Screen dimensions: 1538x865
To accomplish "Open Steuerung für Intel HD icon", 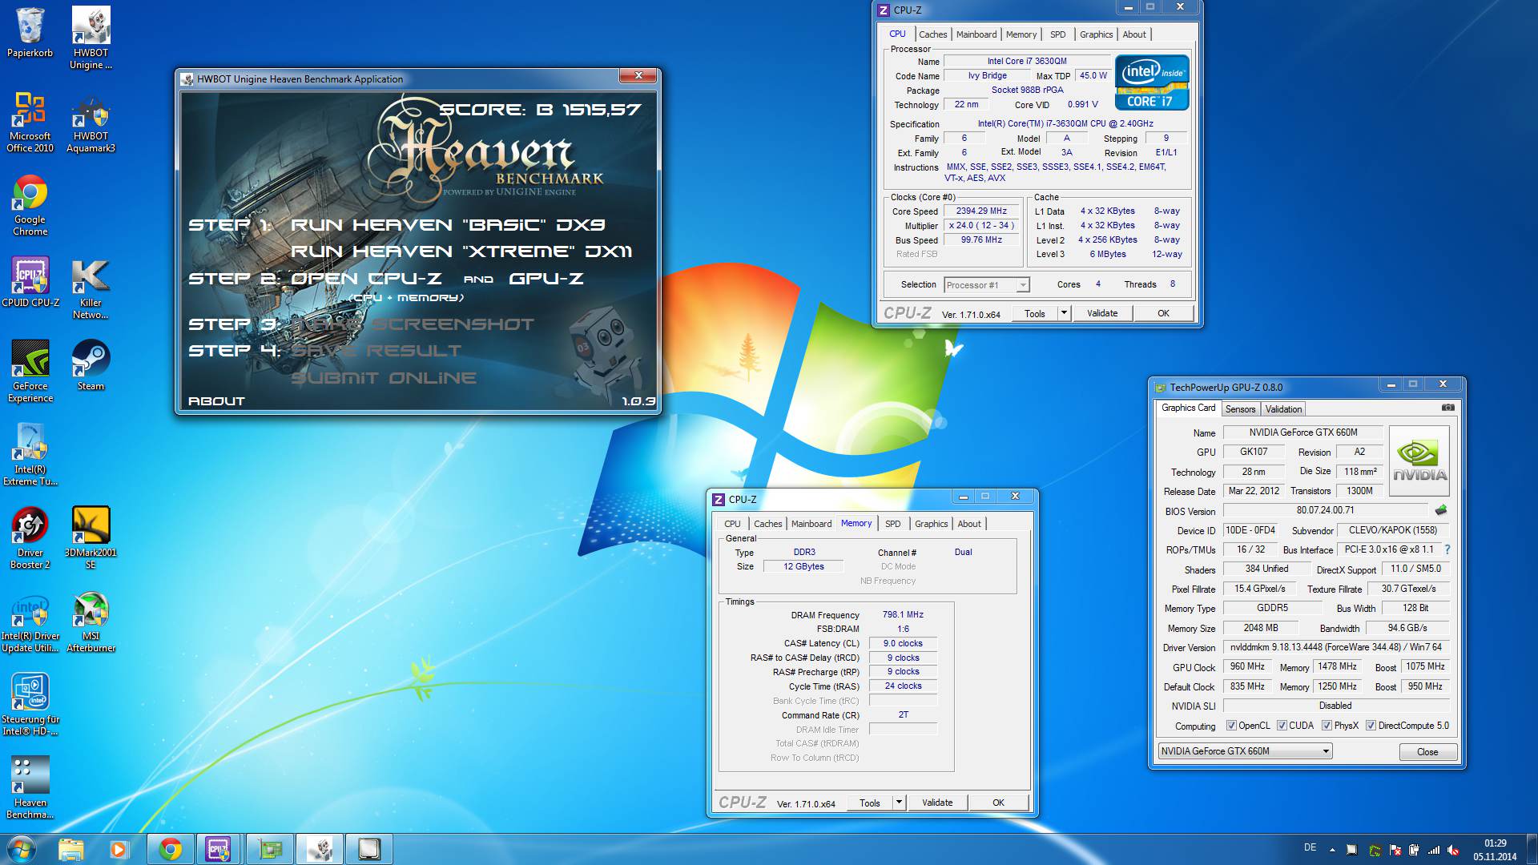I will [x=30, y=705].
